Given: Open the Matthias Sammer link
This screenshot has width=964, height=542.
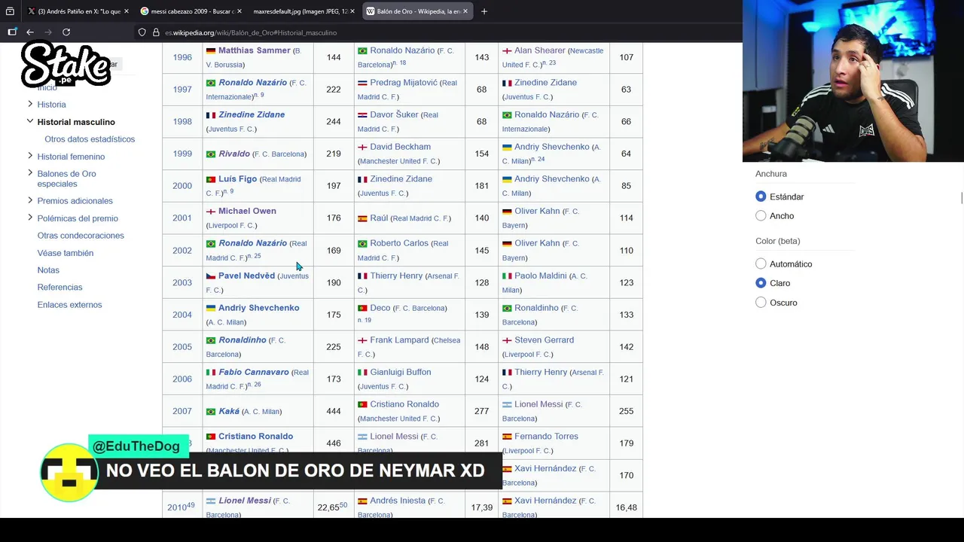Looking at the screenshot, I should 255,50.
